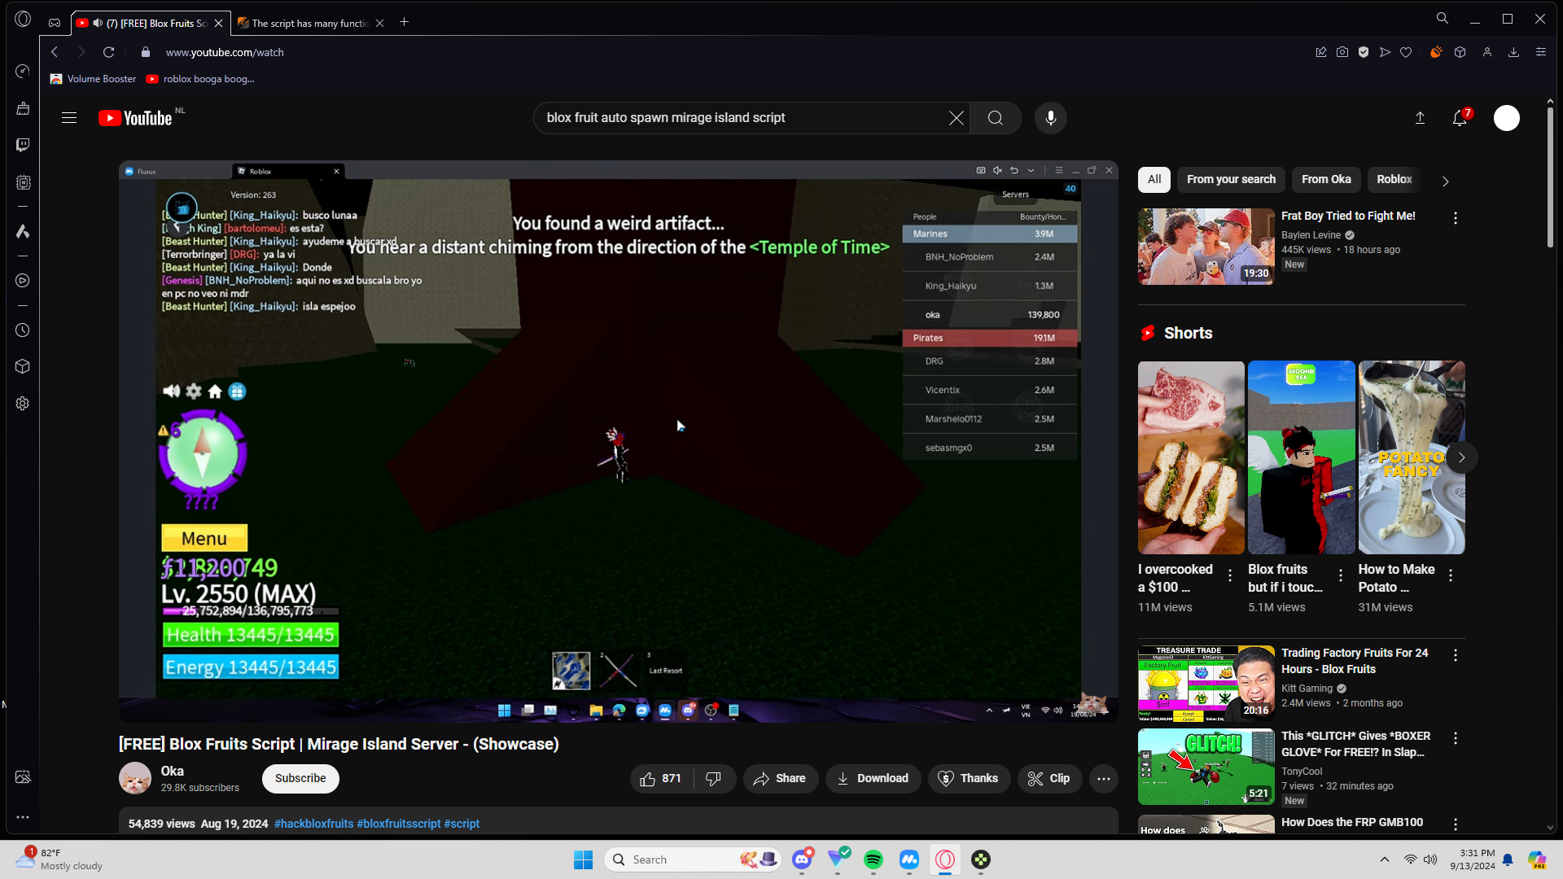Select the 'Roblox' filter chip

coord(1394,180)
